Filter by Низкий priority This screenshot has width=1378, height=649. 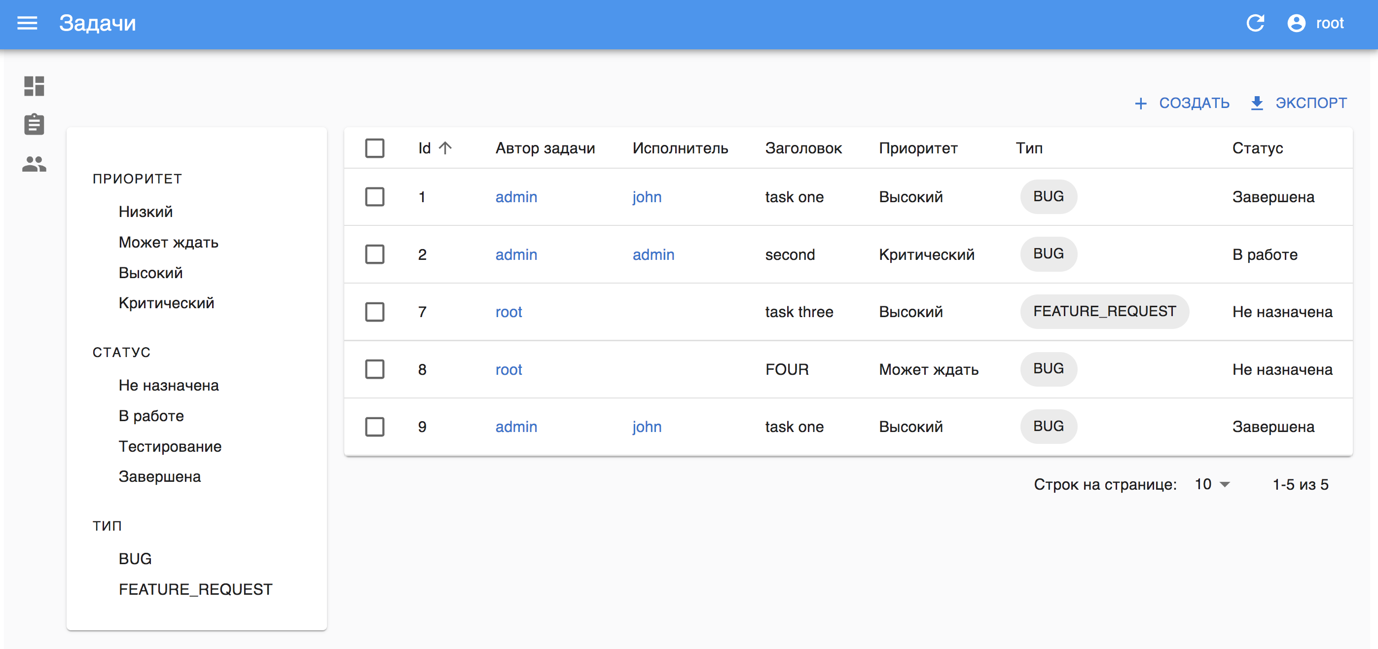pos(145,212)
